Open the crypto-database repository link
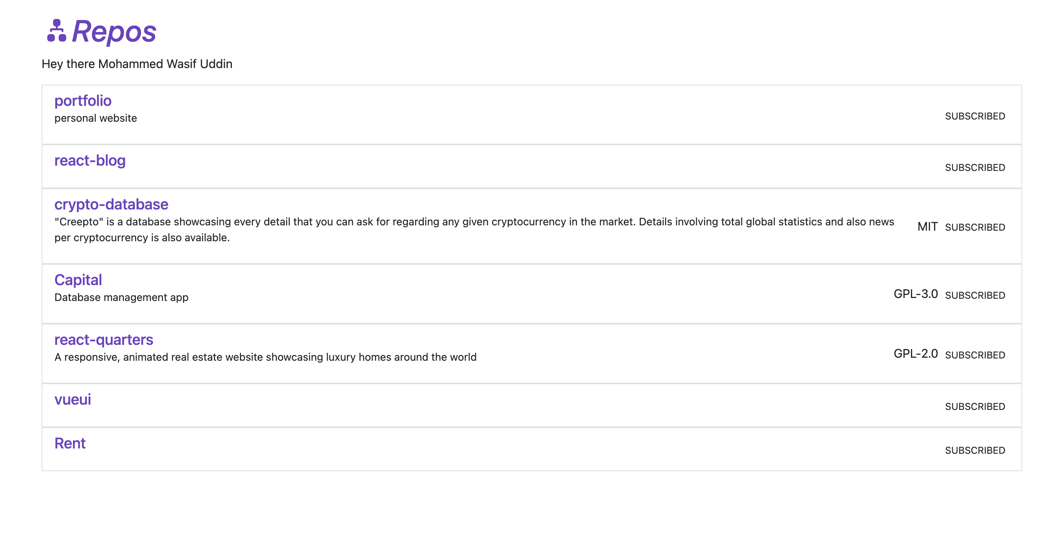Screen dimensions: 1060x543 tap(112, 204)
